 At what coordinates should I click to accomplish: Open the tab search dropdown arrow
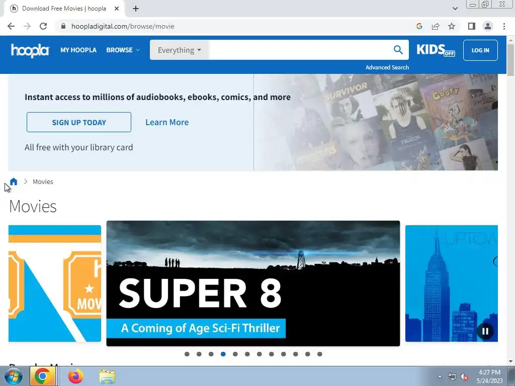(455, 9)
